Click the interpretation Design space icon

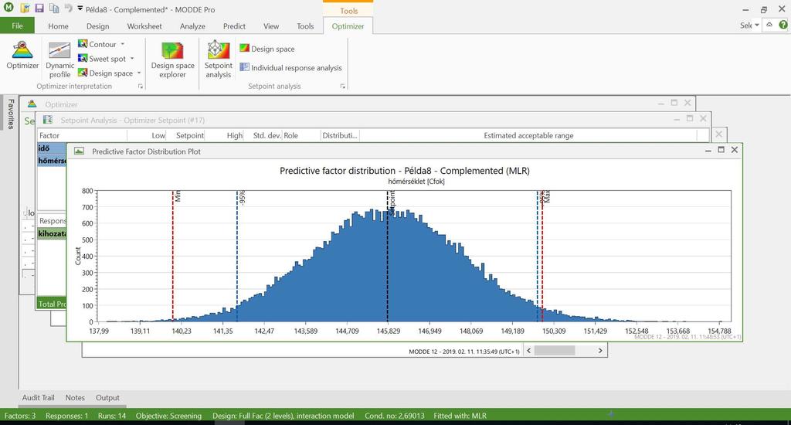tap(83, 73)
